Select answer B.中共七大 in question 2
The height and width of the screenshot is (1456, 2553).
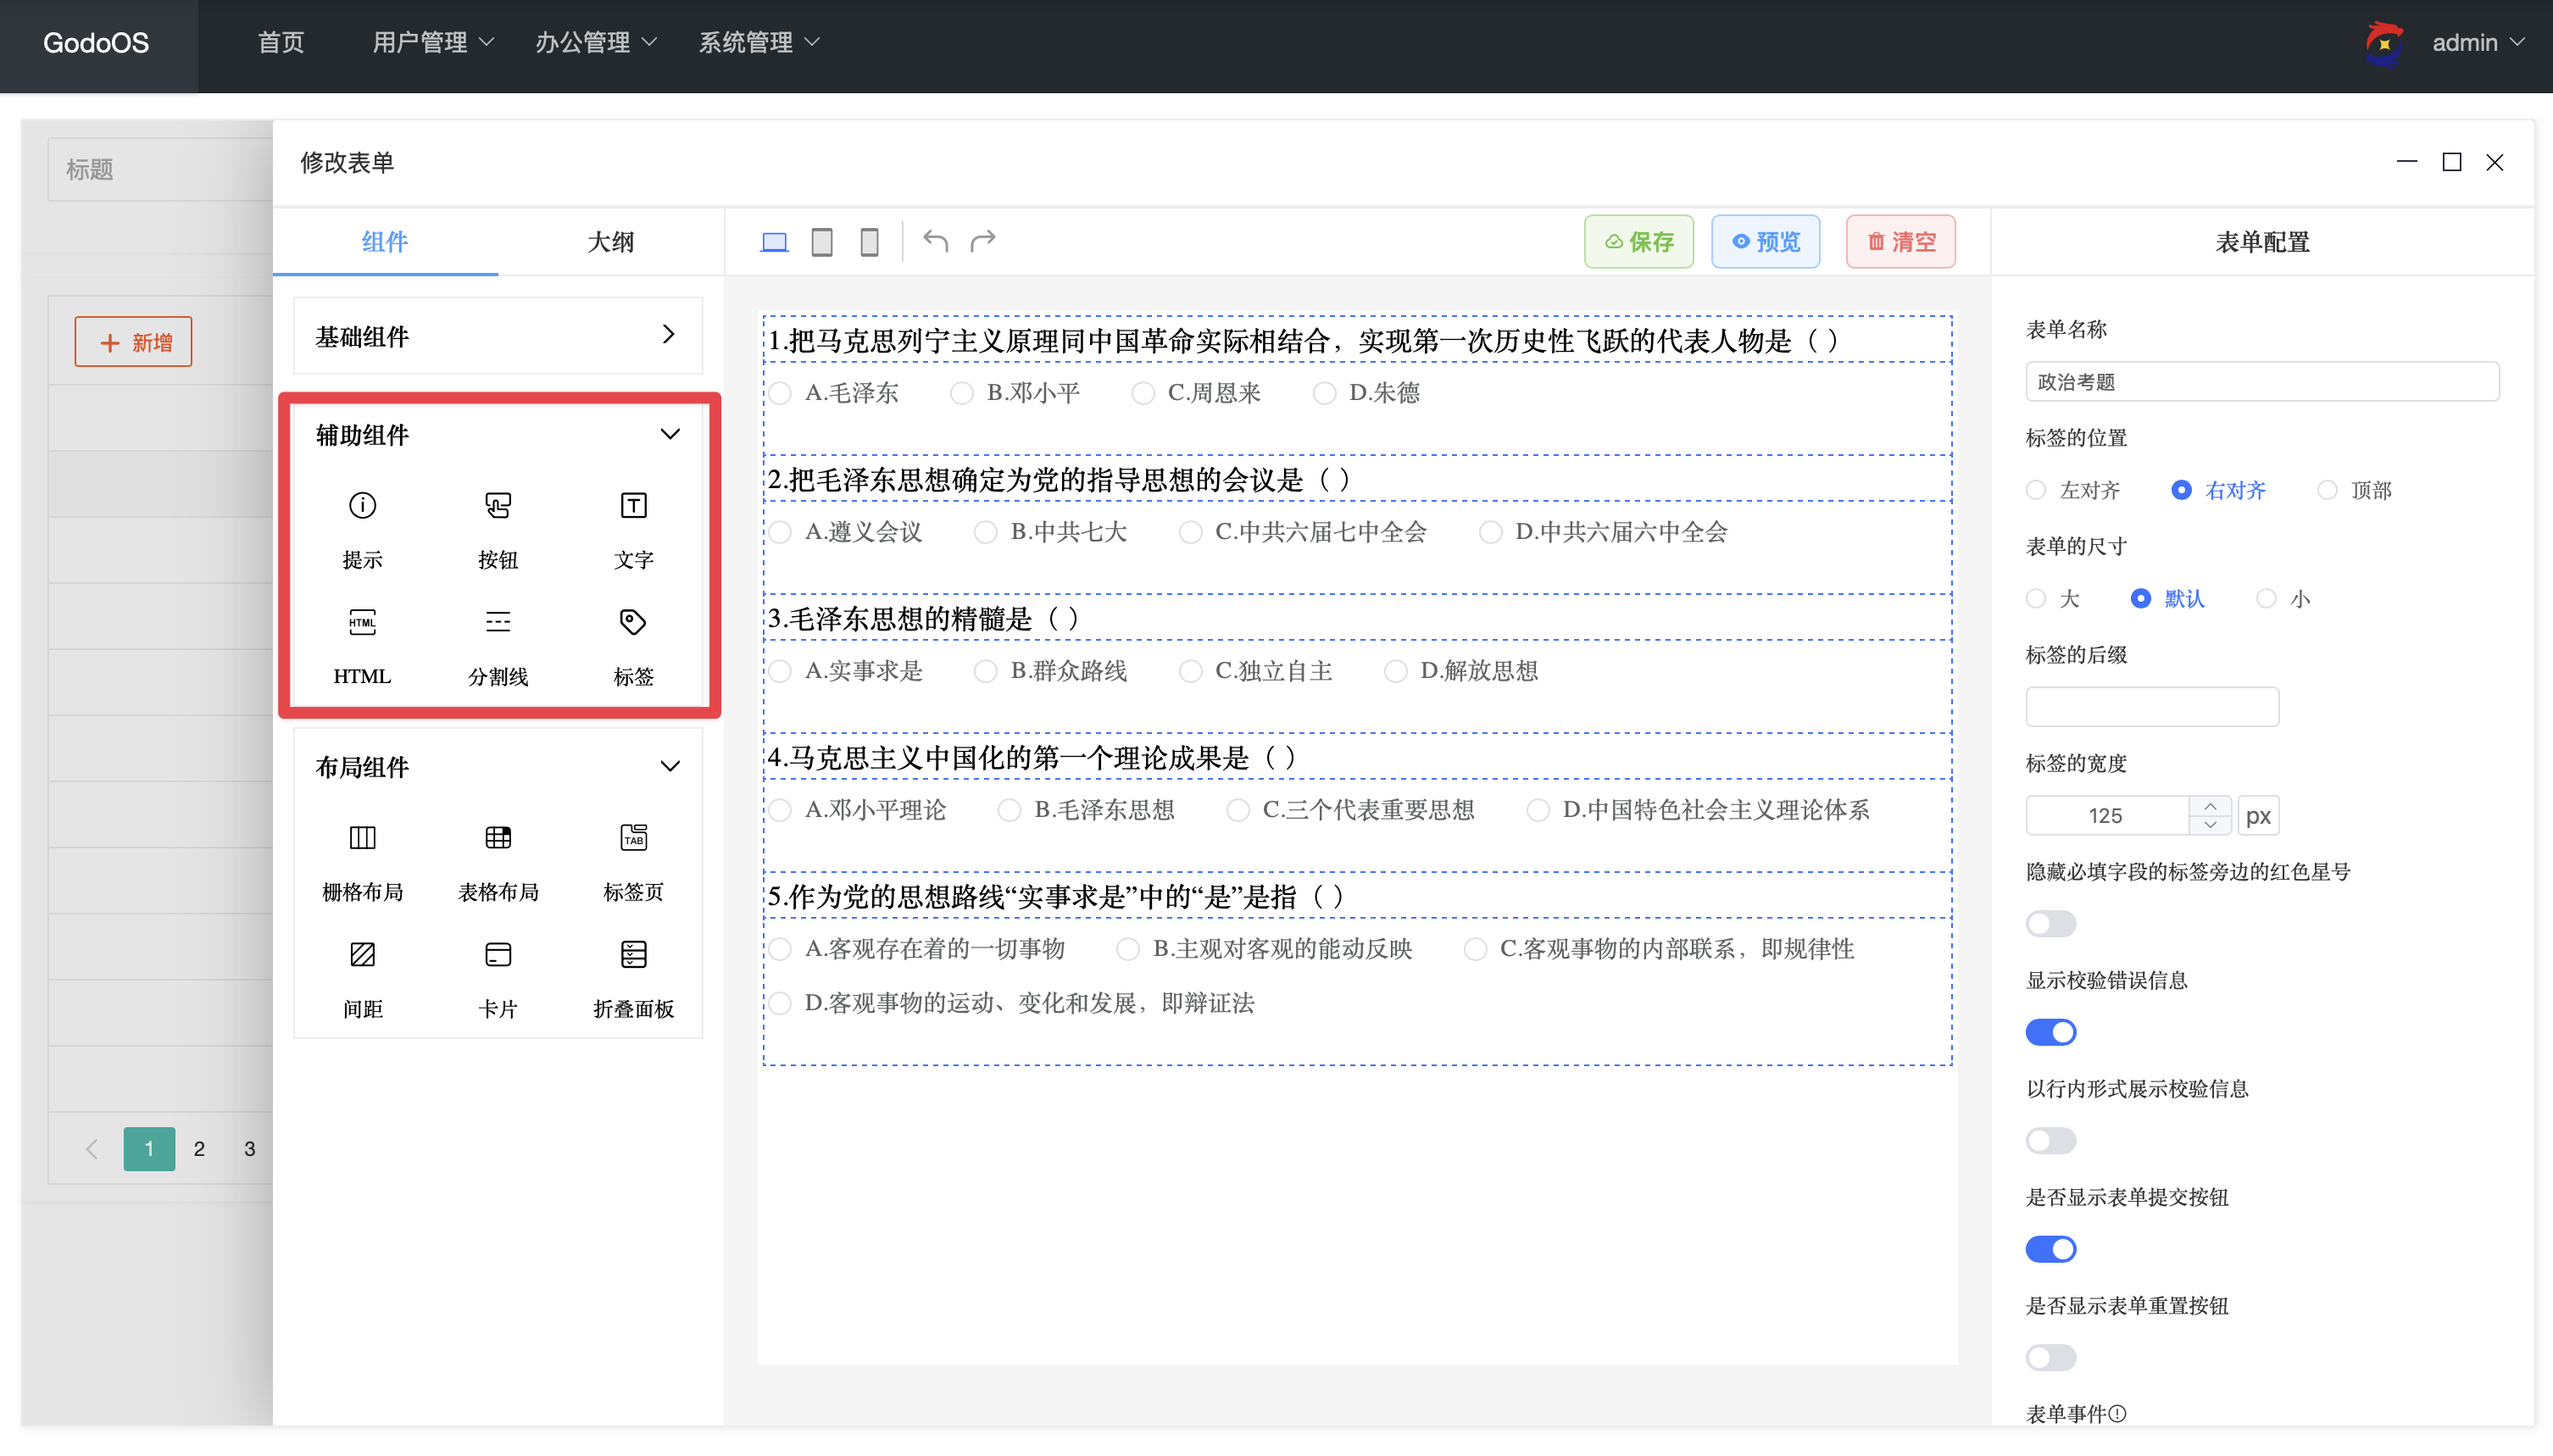click(1051, 532)
